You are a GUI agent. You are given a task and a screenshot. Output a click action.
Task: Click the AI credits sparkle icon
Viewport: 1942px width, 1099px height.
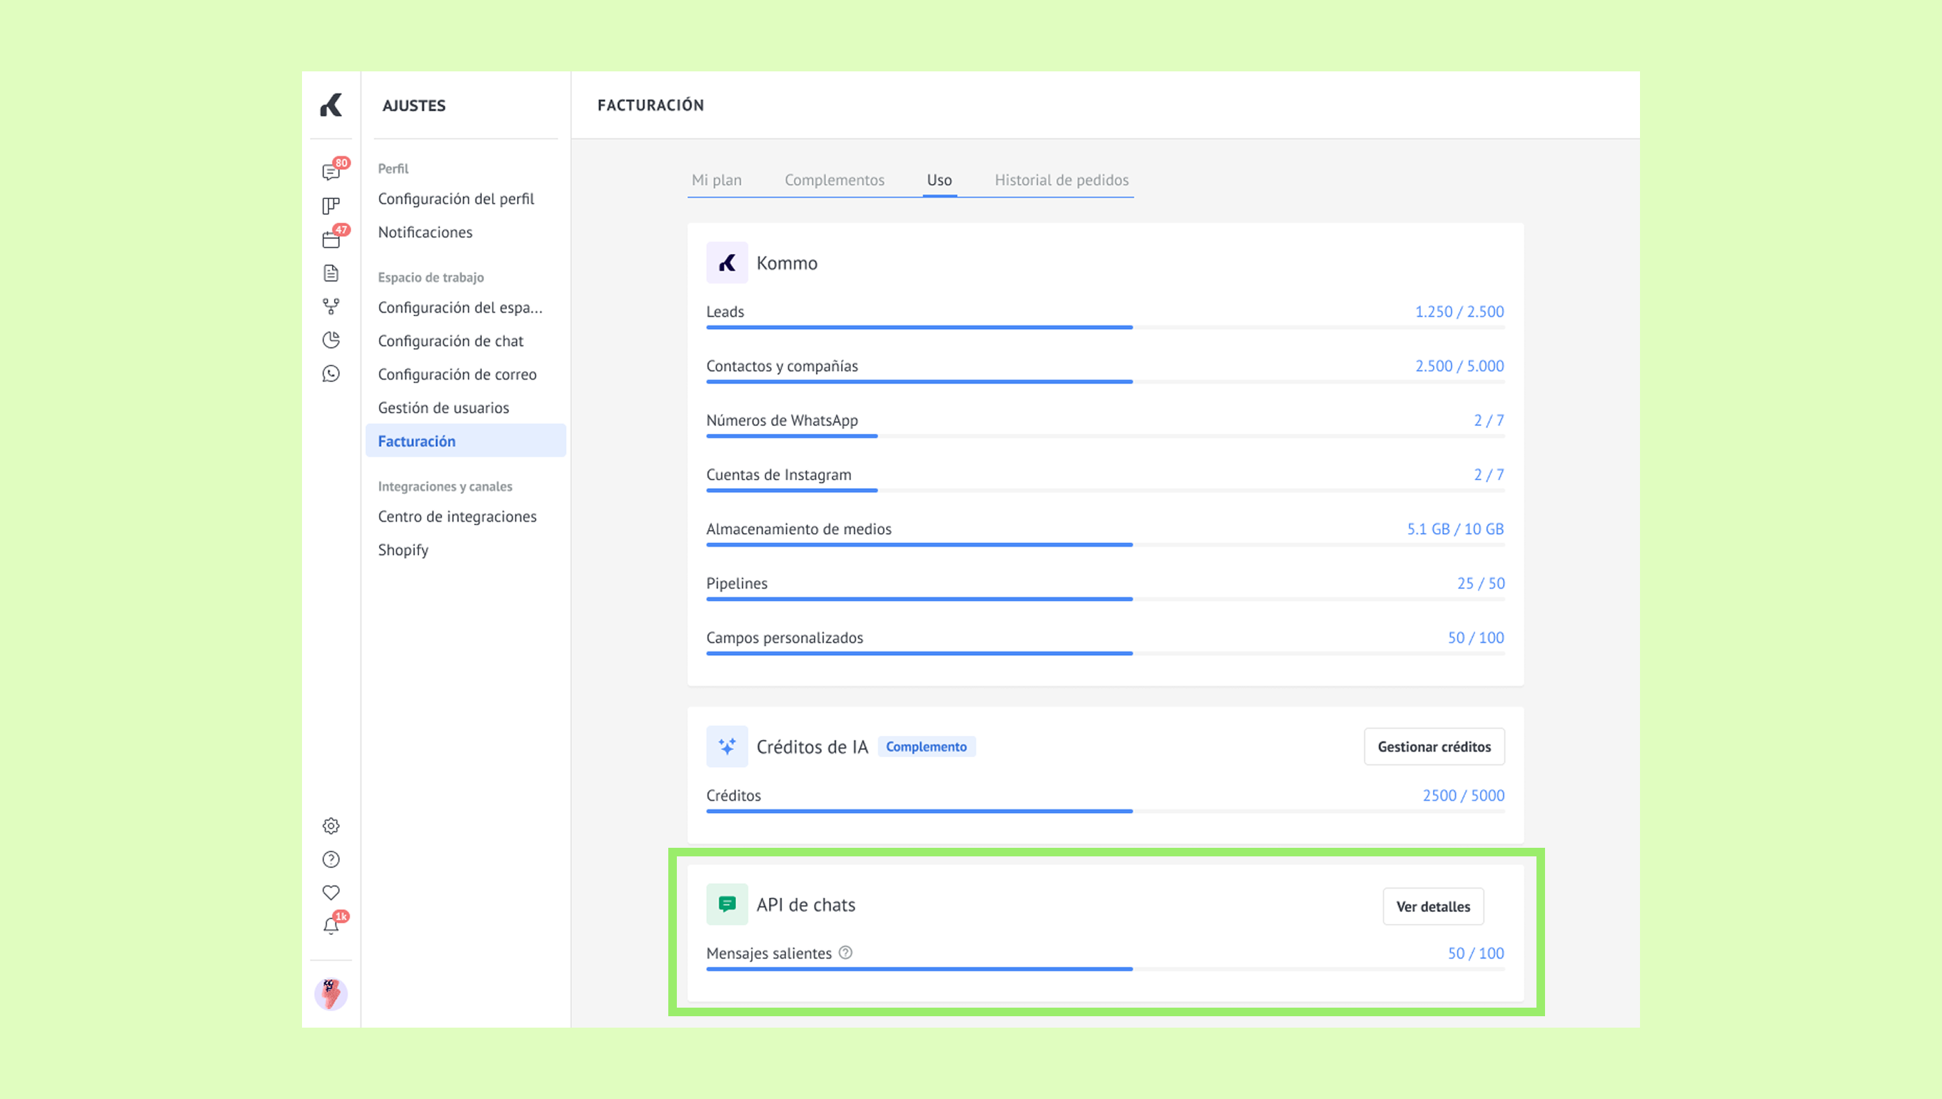[x=727, y=746]
